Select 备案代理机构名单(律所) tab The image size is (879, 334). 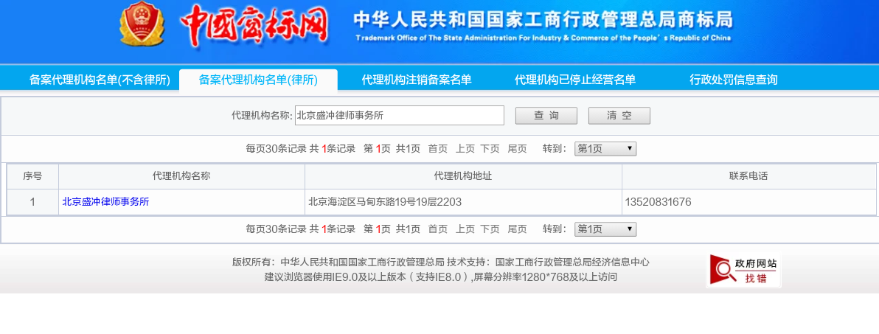(x=258, y=80)
